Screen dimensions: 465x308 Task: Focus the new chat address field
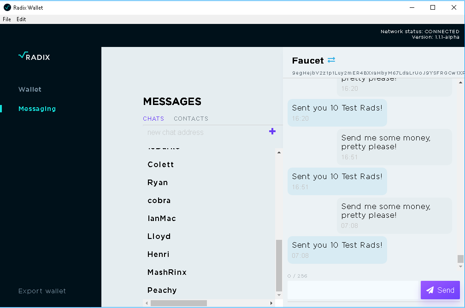pyautogui.click(x=206, y=133)
